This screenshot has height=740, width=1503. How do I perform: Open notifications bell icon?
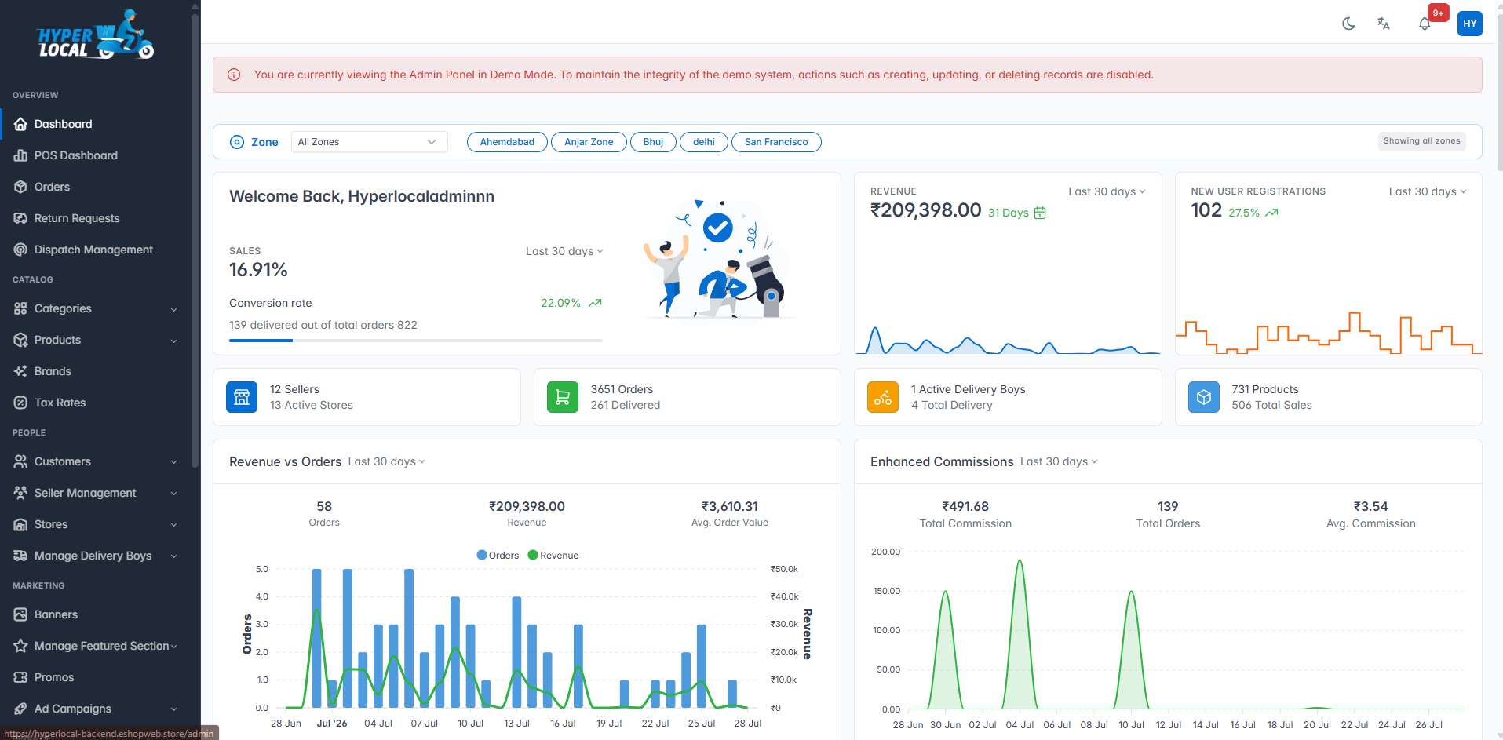click(1425, 24)
